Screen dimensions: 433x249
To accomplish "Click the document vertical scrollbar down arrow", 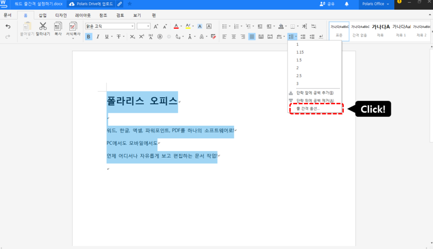I will [431, 243].
